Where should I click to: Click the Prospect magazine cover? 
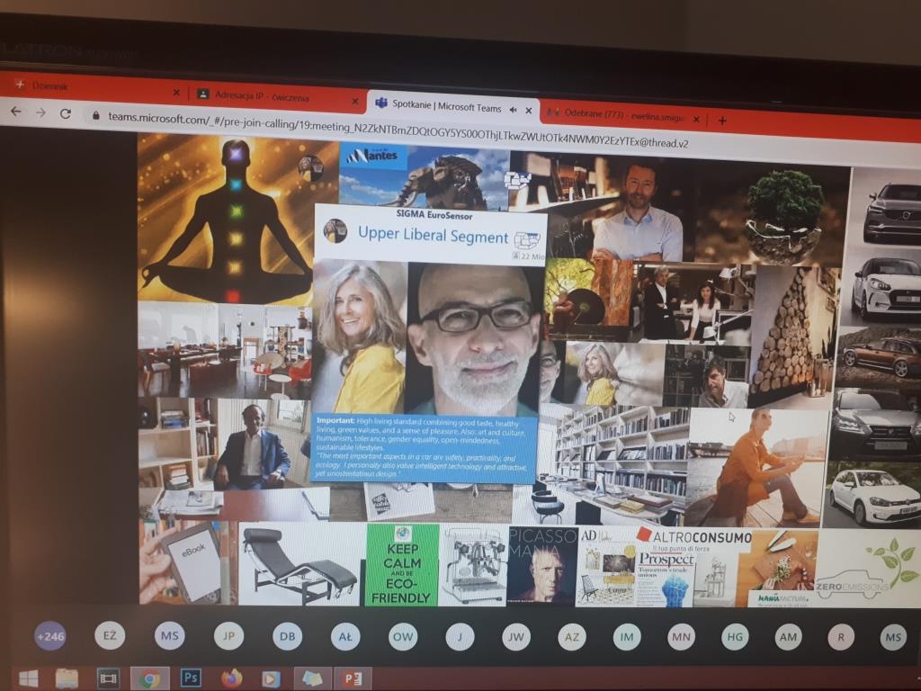pos(666,579)
